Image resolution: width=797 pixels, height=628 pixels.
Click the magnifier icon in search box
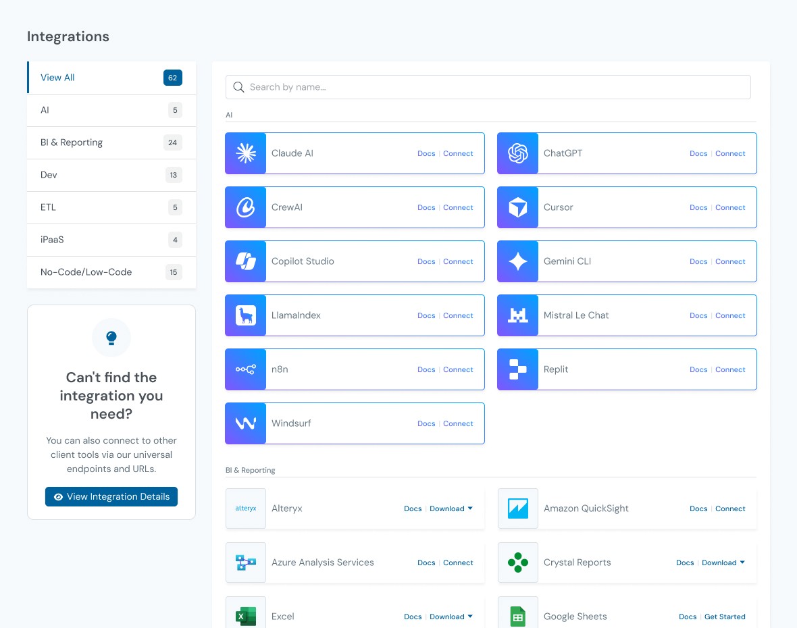pyautogui.click(x=238, y=87)
